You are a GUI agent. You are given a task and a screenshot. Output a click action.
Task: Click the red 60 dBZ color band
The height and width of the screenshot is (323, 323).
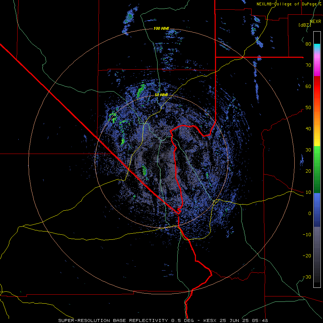coord(317,86)
